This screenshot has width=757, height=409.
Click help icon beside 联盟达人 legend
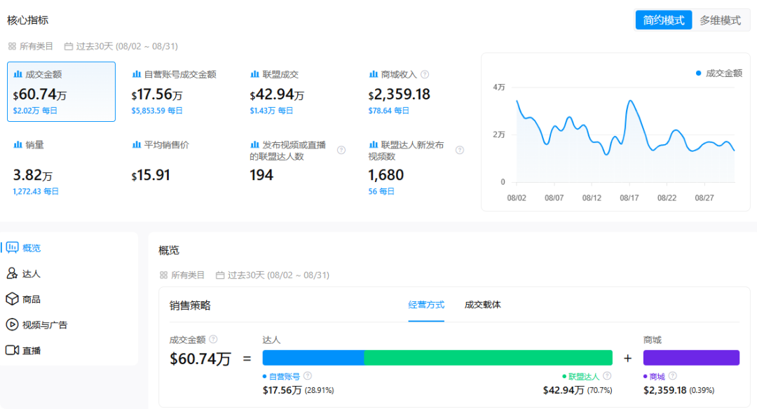[x=607, y=375]
